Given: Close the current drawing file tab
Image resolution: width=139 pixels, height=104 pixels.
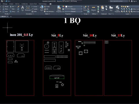Looking at the screenshot, I should [7, 16].
